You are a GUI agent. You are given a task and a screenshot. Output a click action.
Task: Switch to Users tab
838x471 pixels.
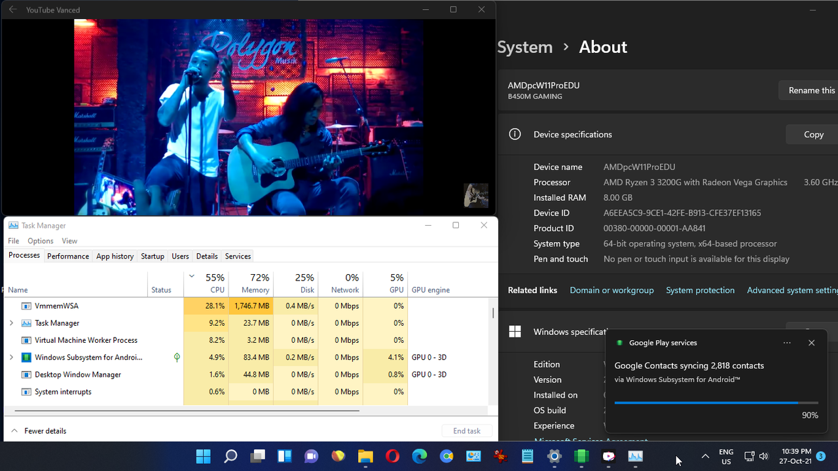[180, 256]
